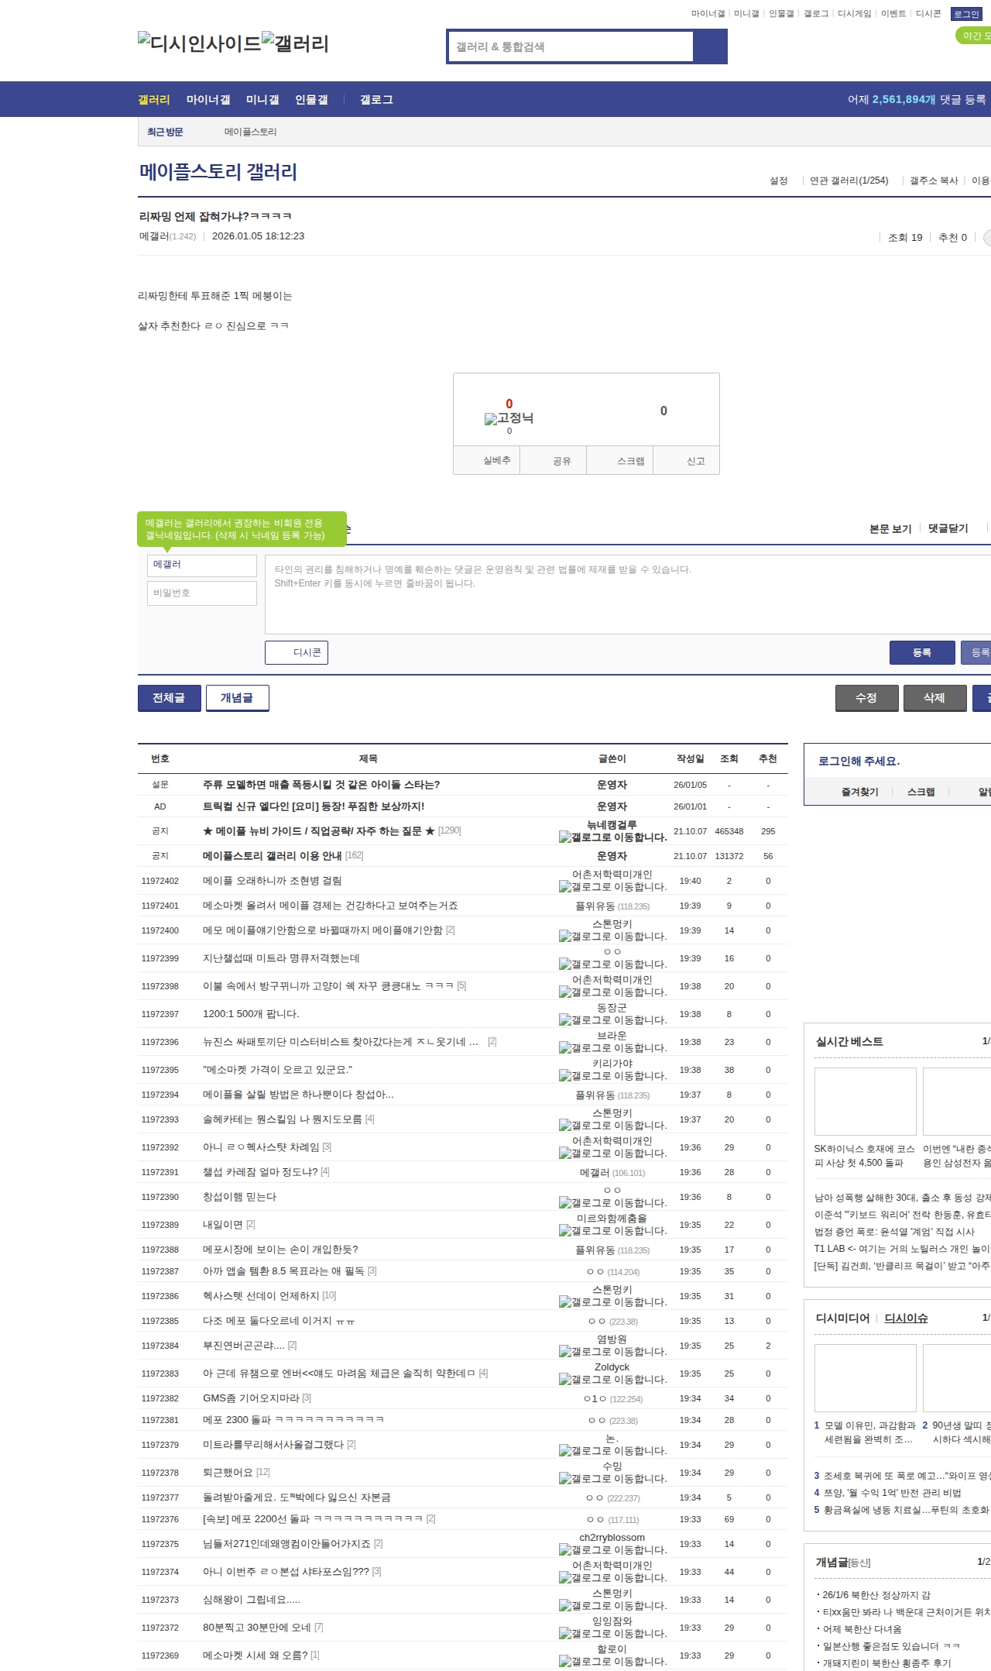This screenshot has width=991, height=1671.
Task: Expand the 갤로그 menu in navigation bar
Action: click(376, 100)
